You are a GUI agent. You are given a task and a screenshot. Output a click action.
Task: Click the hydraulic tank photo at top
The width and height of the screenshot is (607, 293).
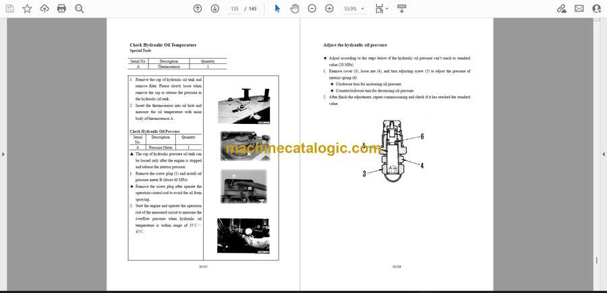click(244, 106)
